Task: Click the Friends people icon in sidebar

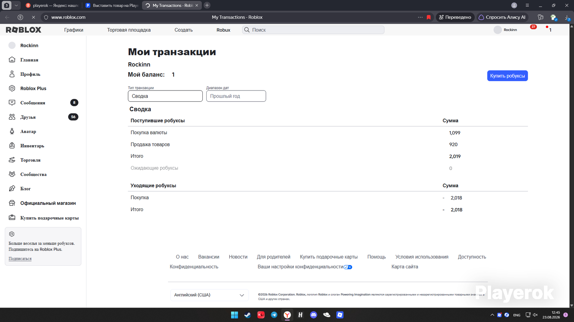Action: coord(12,117)
